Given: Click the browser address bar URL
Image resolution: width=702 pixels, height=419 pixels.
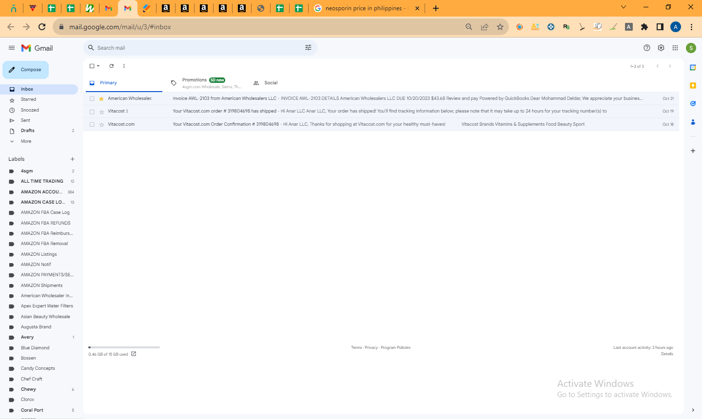Looking at the screenshot, I should tap(120, 27).
